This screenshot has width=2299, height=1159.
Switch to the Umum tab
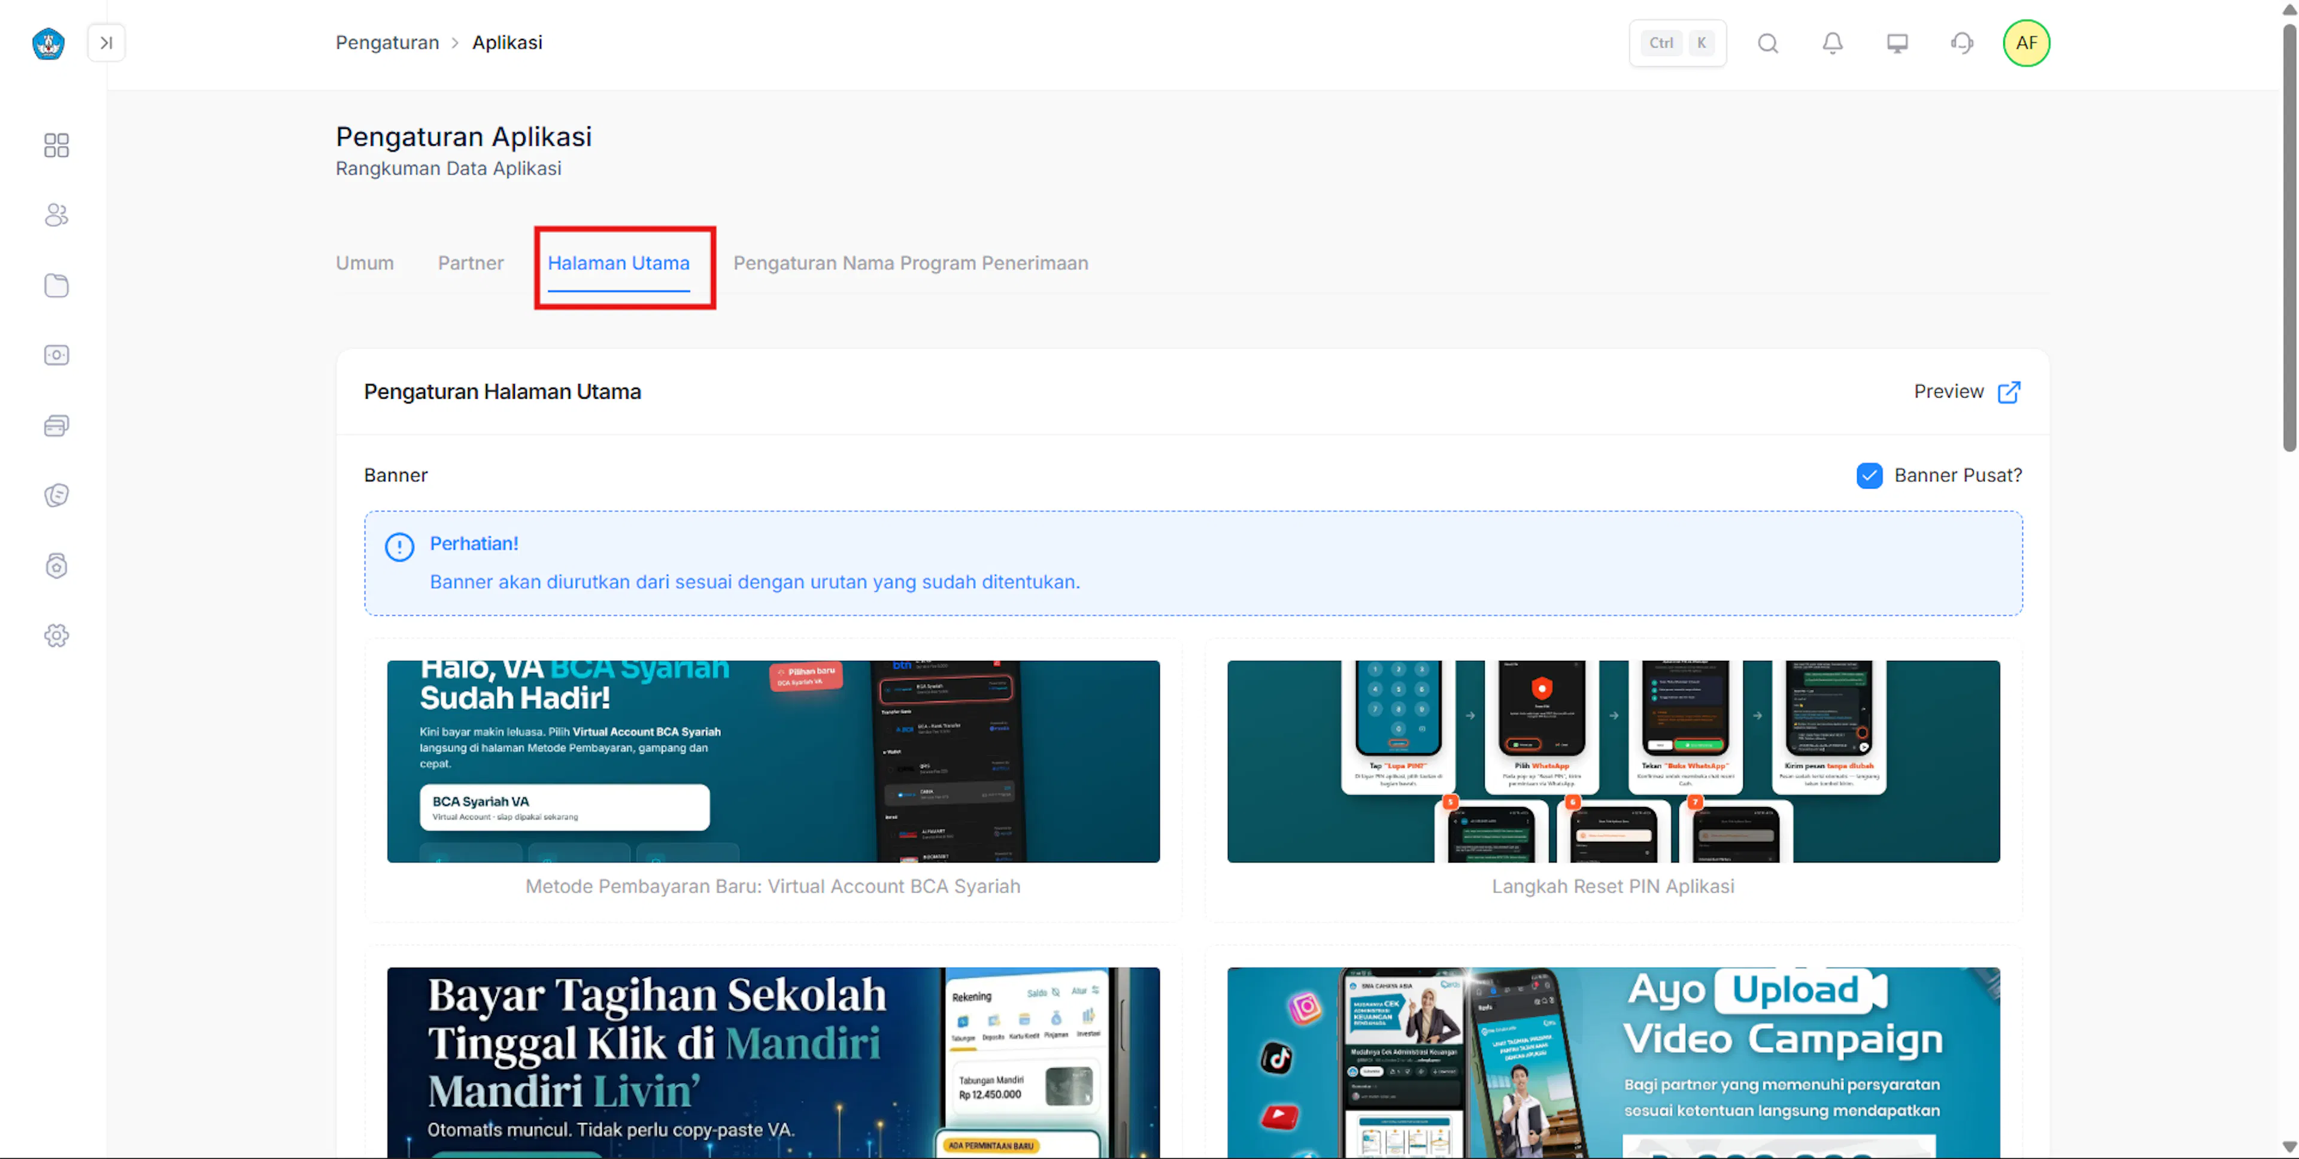tap(365, 263)
